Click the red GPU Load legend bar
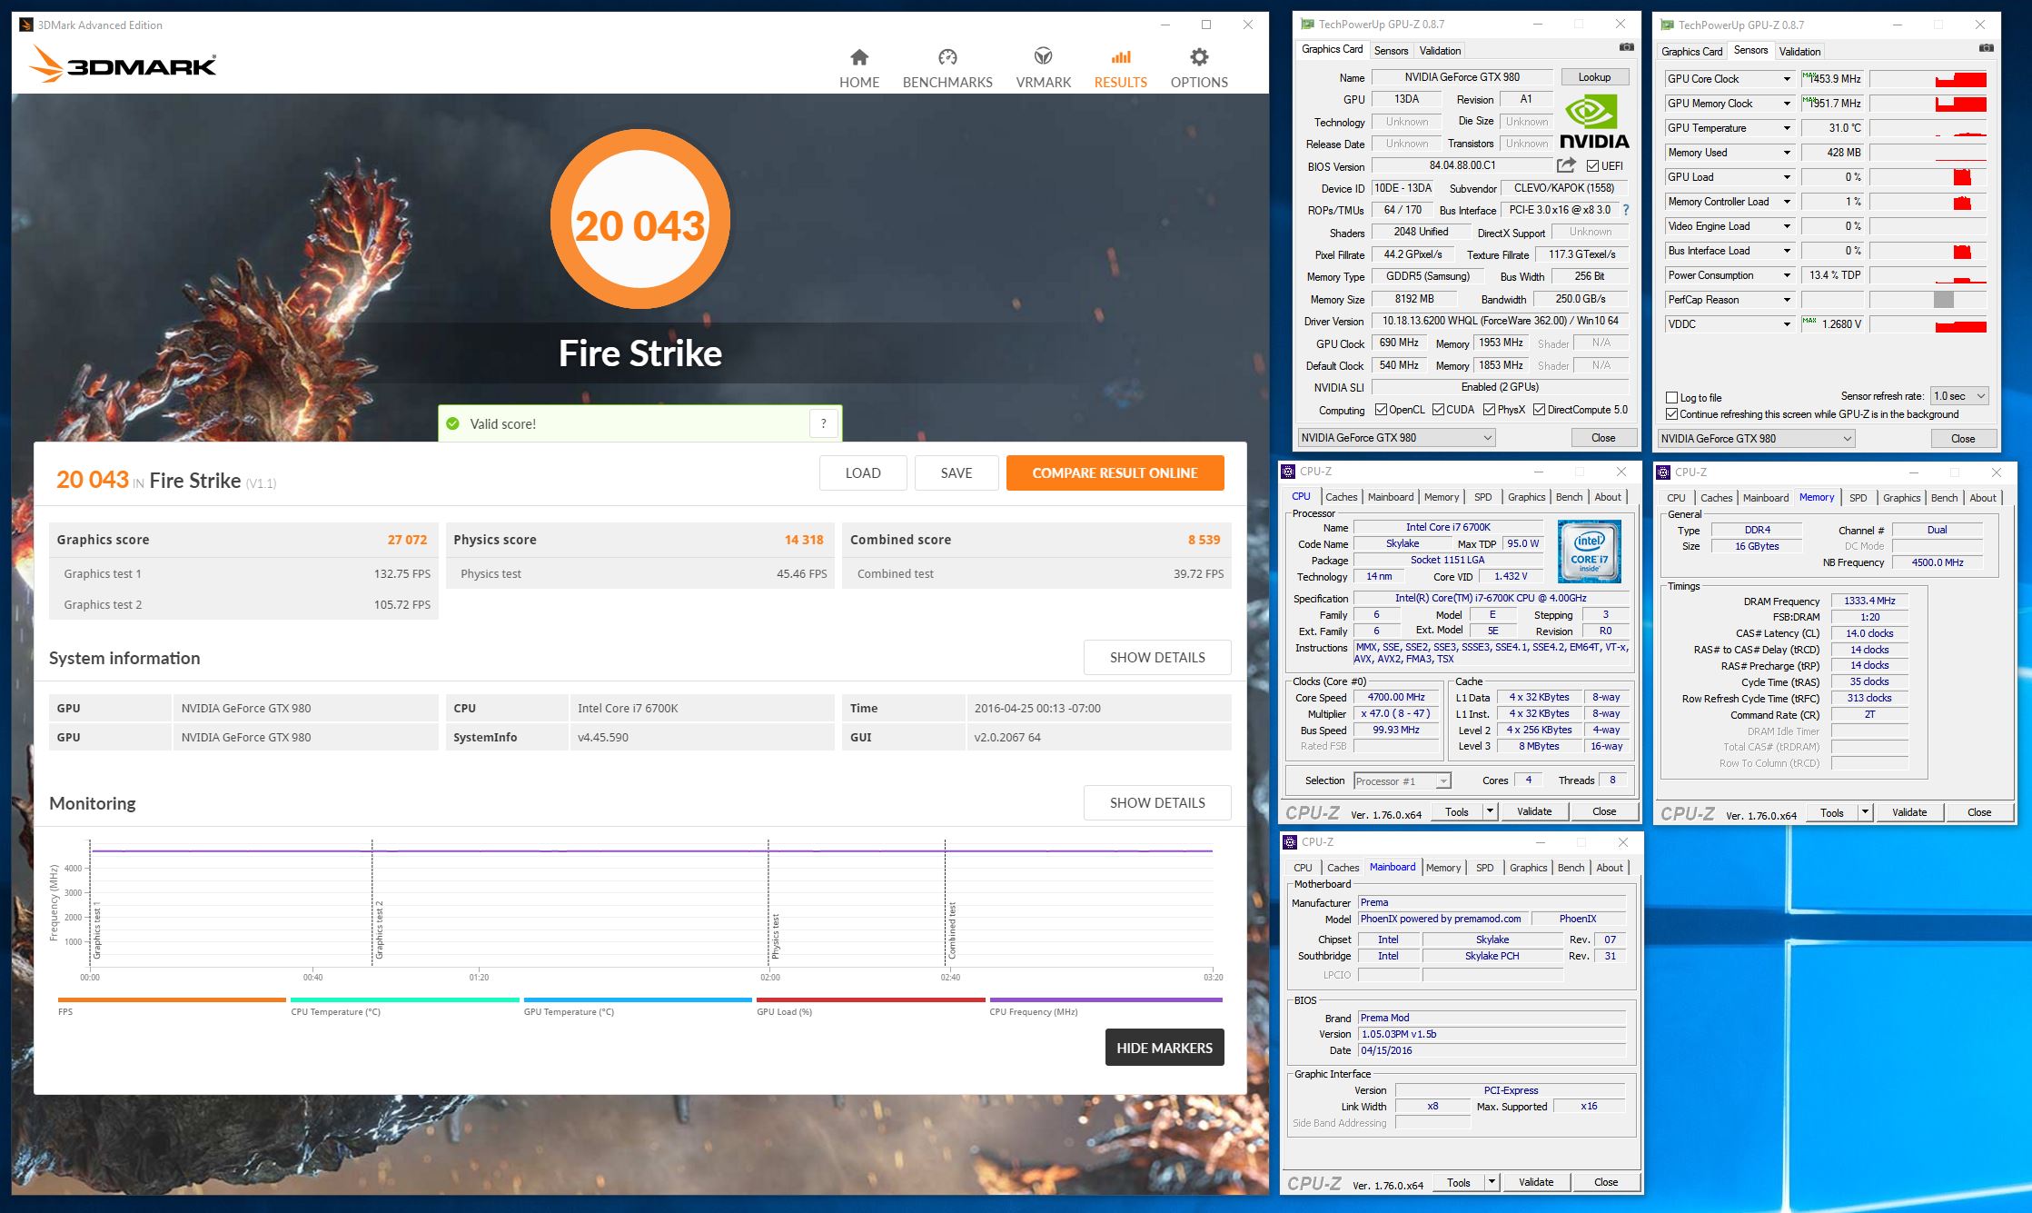 [x=871, y=999]
